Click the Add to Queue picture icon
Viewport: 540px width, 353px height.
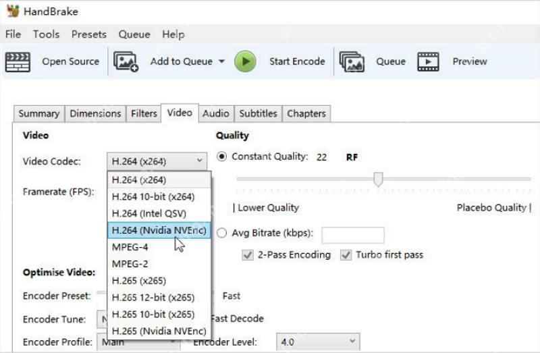(x=126, y=61)
